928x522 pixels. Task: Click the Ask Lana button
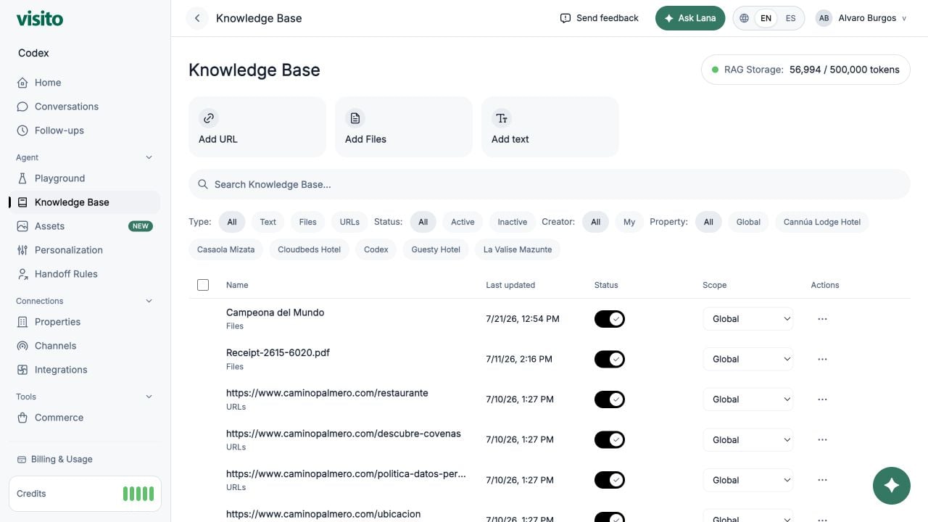tap(690, 18)
